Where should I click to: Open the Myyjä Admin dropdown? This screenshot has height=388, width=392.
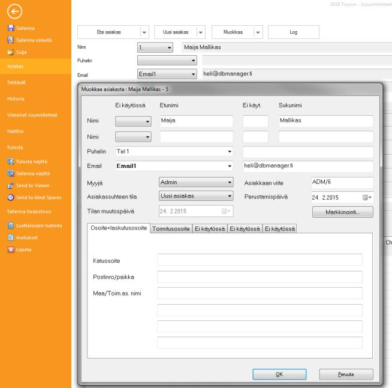coord(196,182)
